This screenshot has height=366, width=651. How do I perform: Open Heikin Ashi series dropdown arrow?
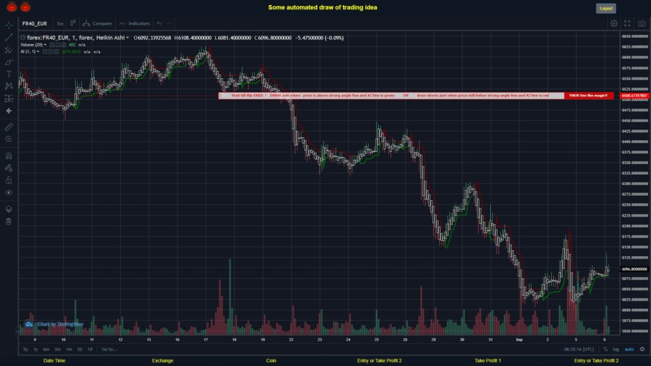[127, 37]
